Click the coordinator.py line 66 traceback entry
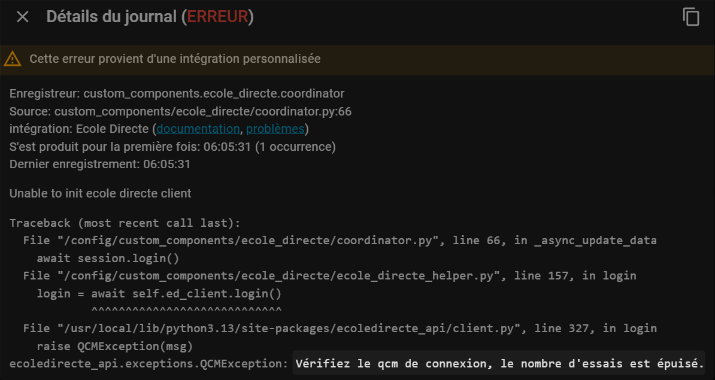Viewport: 715px width, 380px height. tap(340, 241)
